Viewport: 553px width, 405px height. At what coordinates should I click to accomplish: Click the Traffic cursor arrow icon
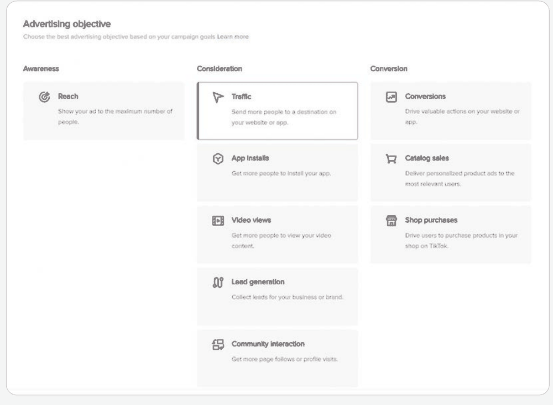[218, 97]
